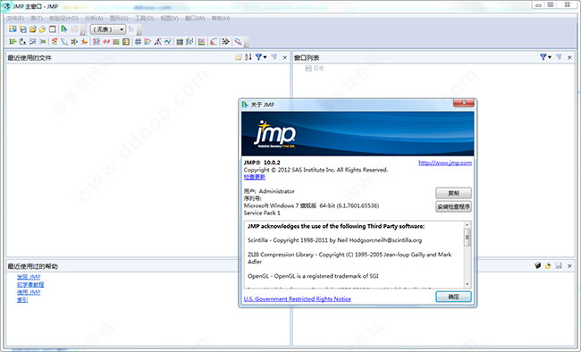Click the green run-arrow toolbar icon
581x352 pixels.
click(63, 29)
